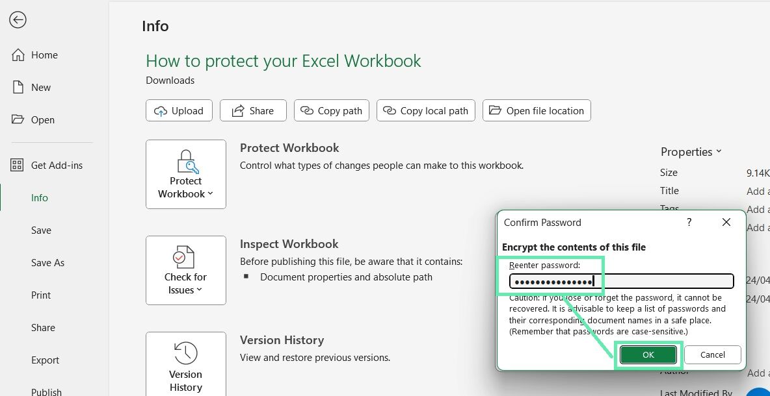Click the Upload cloud icon
Image resolution: width=770 pixels, height=396 pixels.
[x=160, y=111]
